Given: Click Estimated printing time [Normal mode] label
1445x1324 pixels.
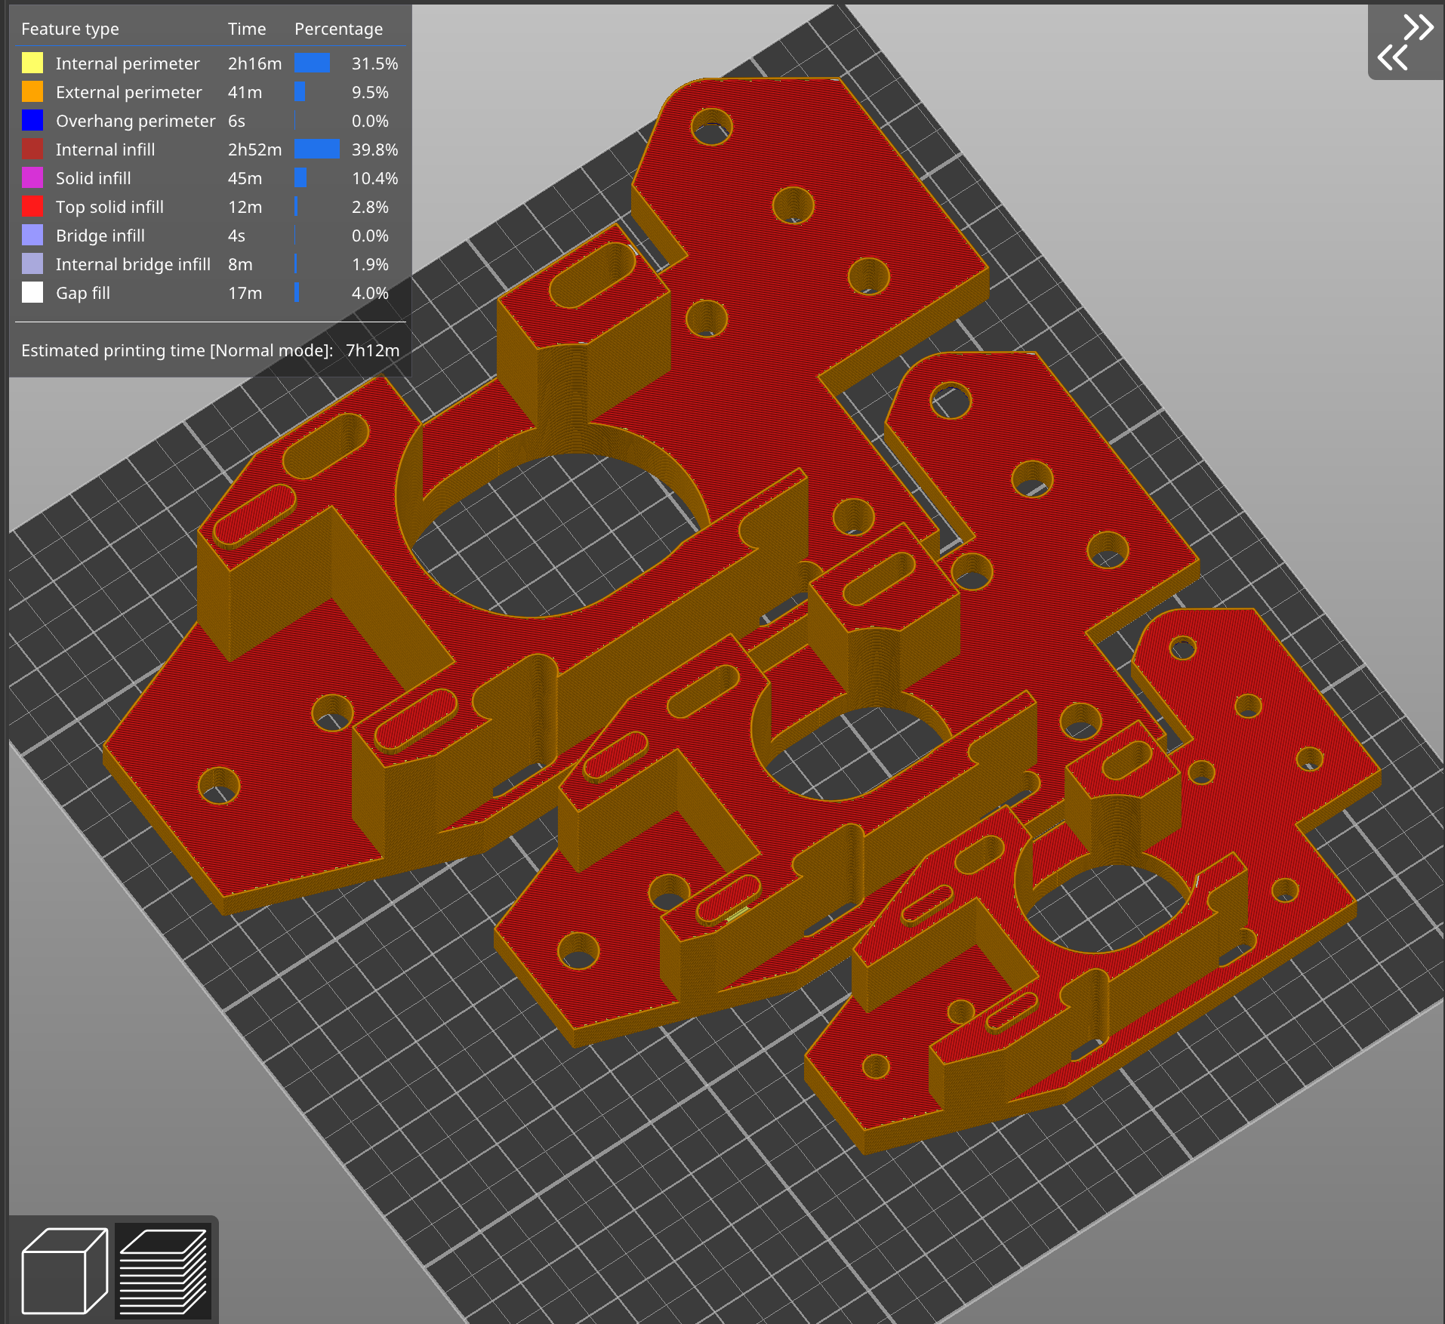Looking at the screenshot, I should (177, 350).
